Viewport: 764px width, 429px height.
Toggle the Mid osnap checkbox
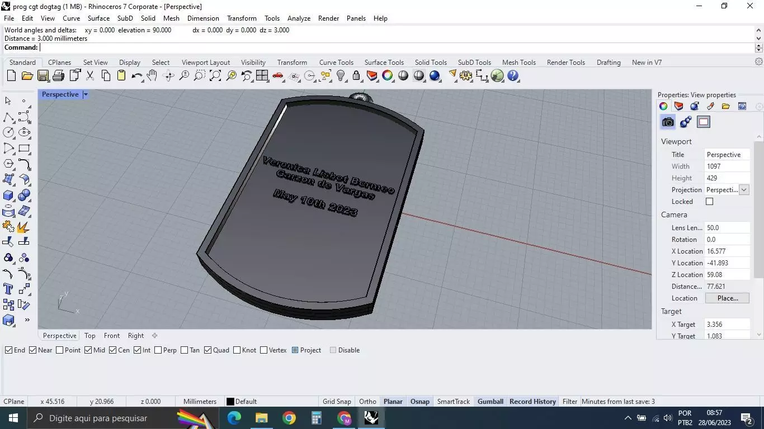[x=88, y=350]
